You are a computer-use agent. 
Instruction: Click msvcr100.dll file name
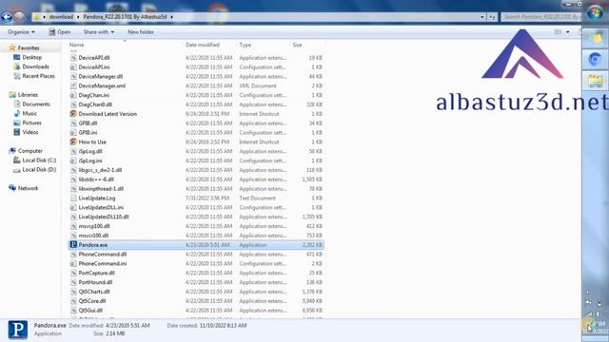coord(93,236)
